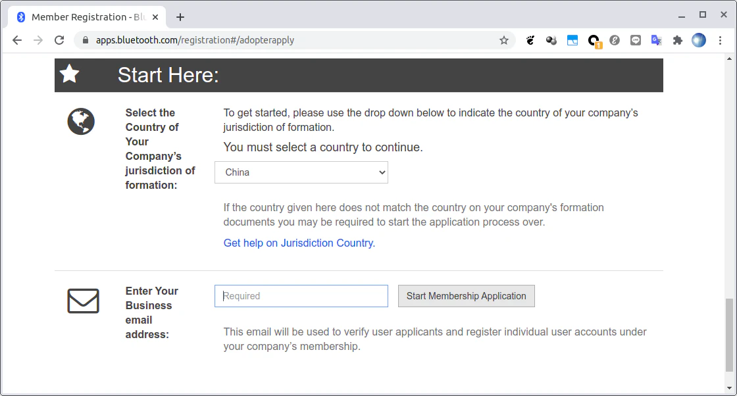Screen dimensions: 737x396
Task: Open the Chrome three-dot menu
Action: (x=720, y=40)
